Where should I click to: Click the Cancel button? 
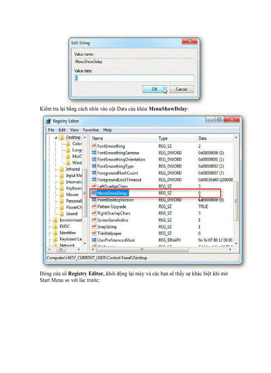181,89
